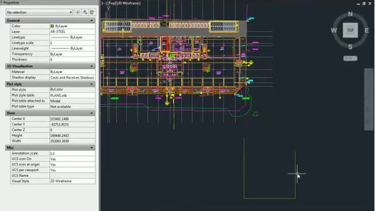
Task: Click the Width value in View
Action: click(72, 141)
